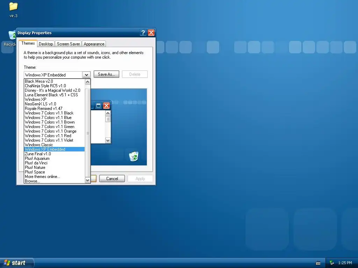Pick Plus! Nature theme
Image resolution: width=358 pixels, height=268 pixels.
[x=54, y=167]
